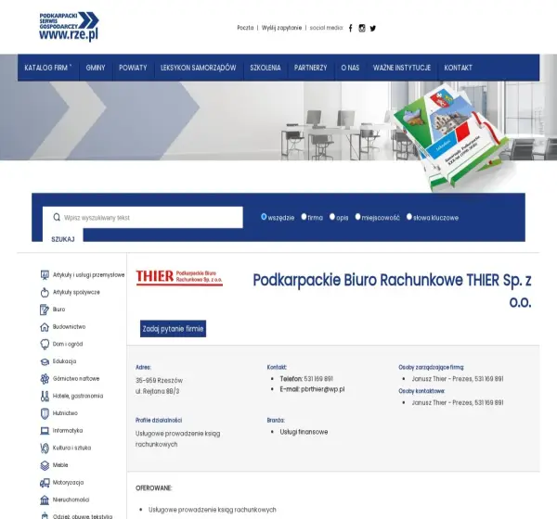Open the Budownictwo category link
557x519 pixels.
pyautogui.click(x=70, y=327)
